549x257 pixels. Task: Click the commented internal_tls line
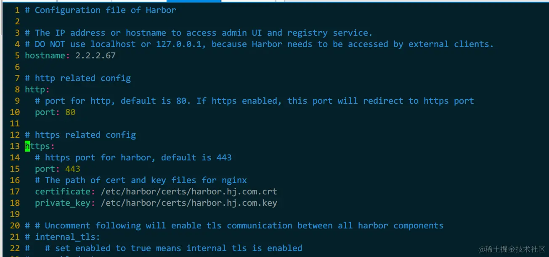[67, 237]
